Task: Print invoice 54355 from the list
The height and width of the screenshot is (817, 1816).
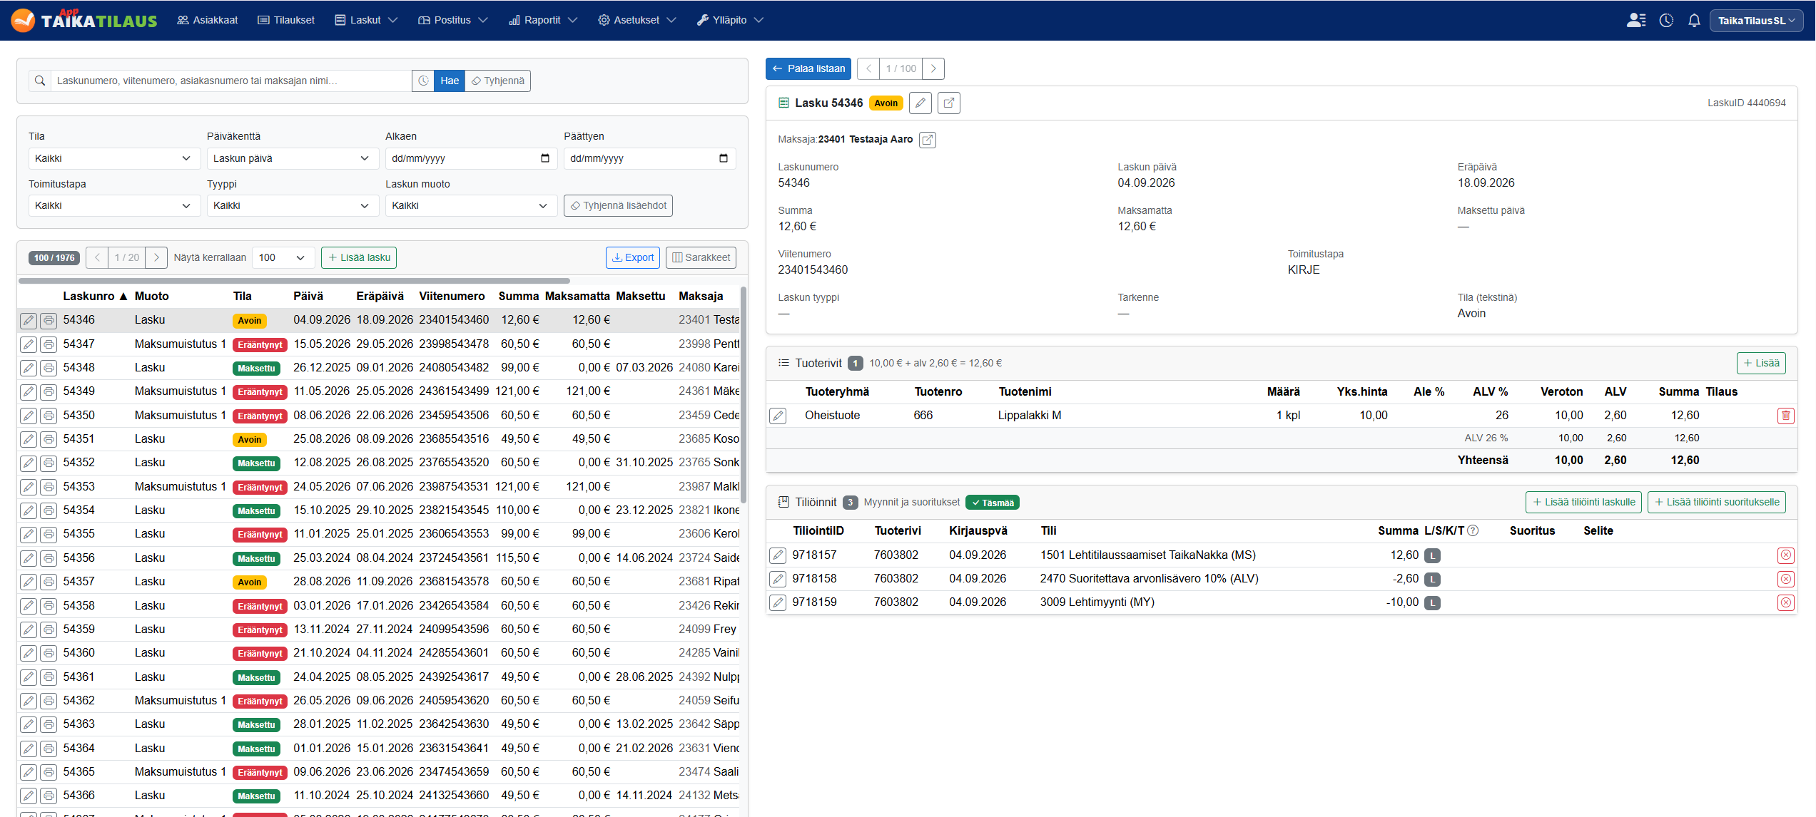Action: click(49, 534)
